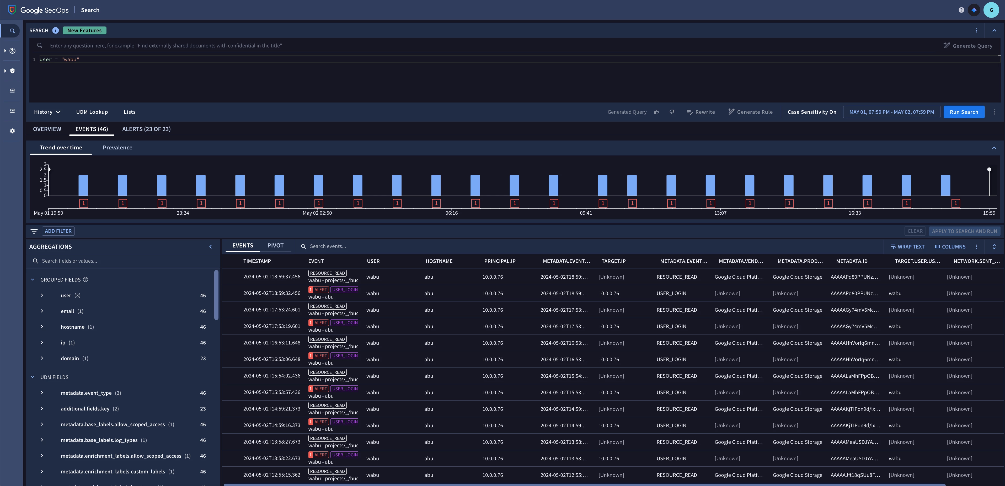Viewport: 1005px width, 486px height.
Task: Open the shield check icon in sidebar
Action: (x=13, y=71)
